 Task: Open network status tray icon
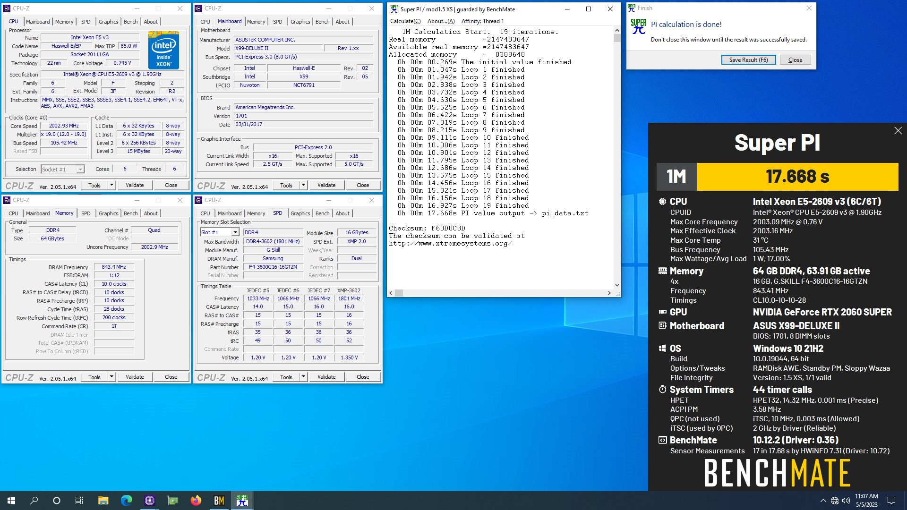coord(835,501)
